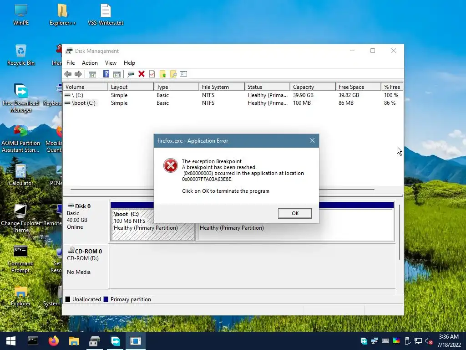466x350 pixels.
Task: Select the Command Prompt desktop icon
Action: 21,259
